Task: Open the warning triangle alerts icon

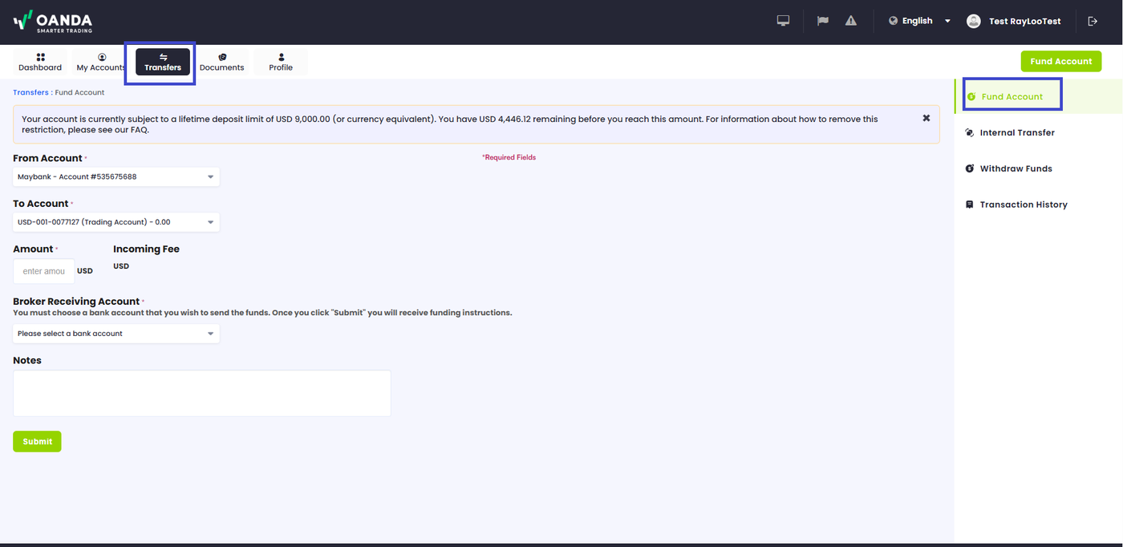Action: point(851,21)
